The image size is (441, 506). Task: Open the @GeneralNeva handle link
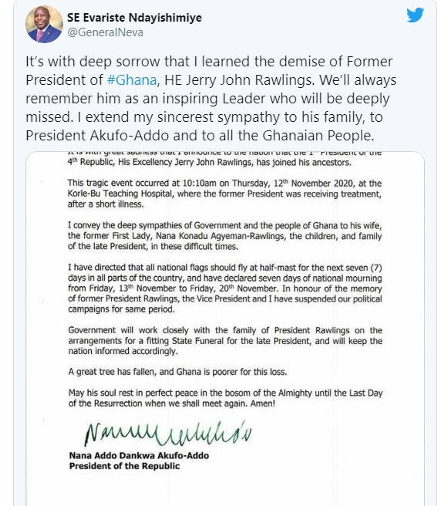105,32
